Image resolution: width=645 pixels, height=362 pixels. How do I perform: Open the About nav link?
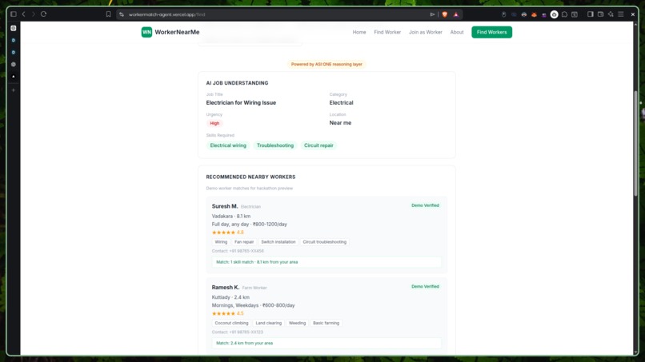(457, 32)
